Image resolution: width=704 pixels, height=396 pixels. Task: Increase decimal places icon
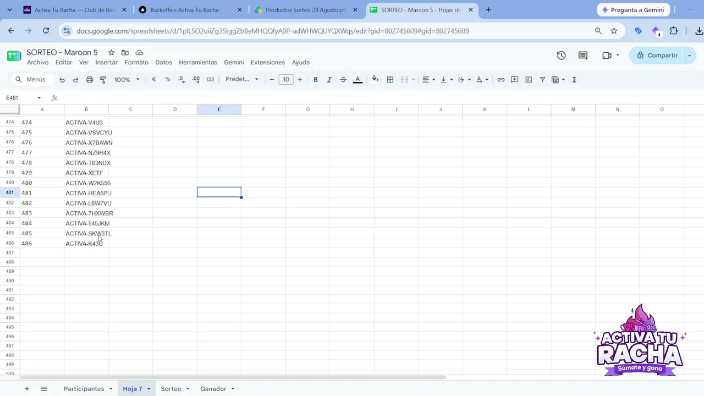[x=196, y=80]
